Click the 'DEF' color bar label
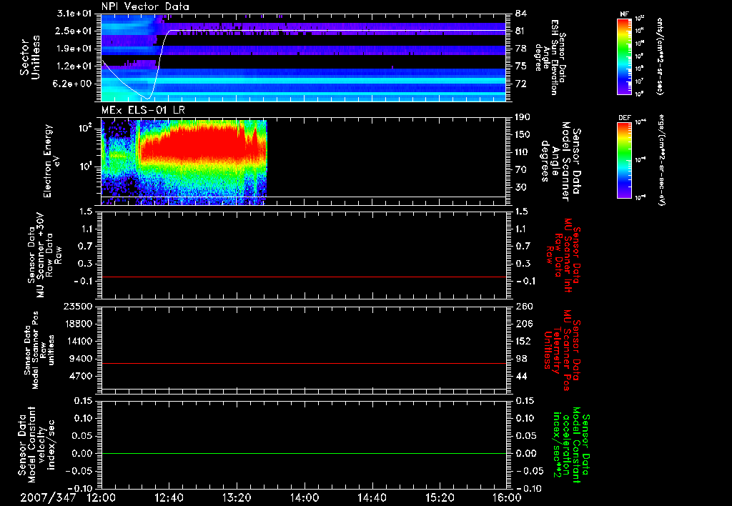The height and width of the screenshot is (506, 732). click(x=625, y=118)
